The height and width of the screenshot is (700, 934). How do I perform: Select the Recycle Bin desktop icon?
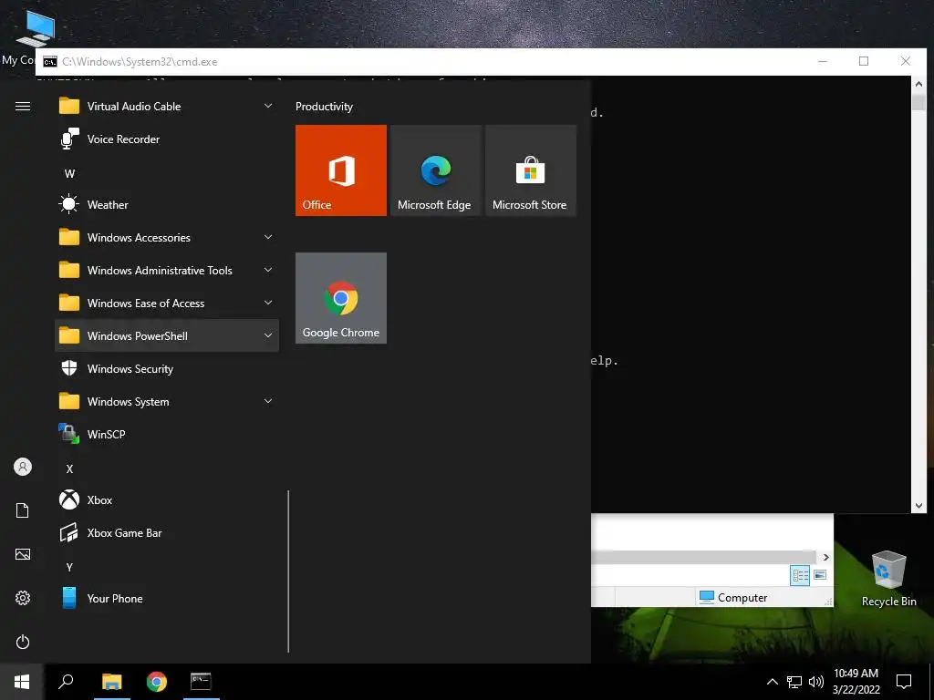(x=888, y=578)
